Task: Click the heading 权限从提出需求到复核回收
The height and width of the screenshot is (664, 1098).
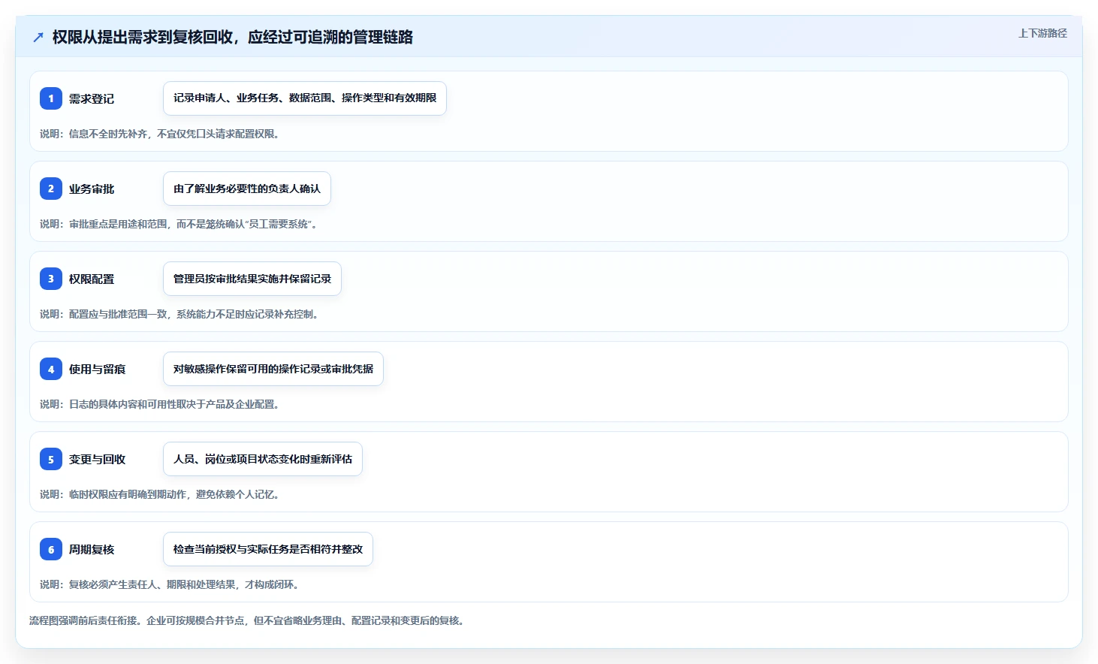Action: (233, 37)
